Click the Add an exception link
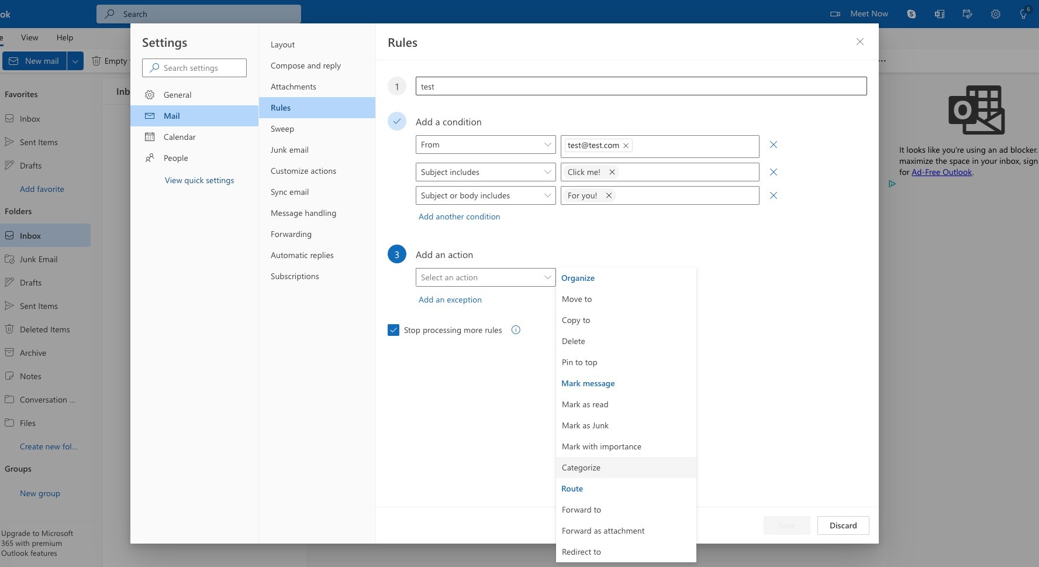The height and width of the screenshot is (567, 1039). tap(450, 300)
